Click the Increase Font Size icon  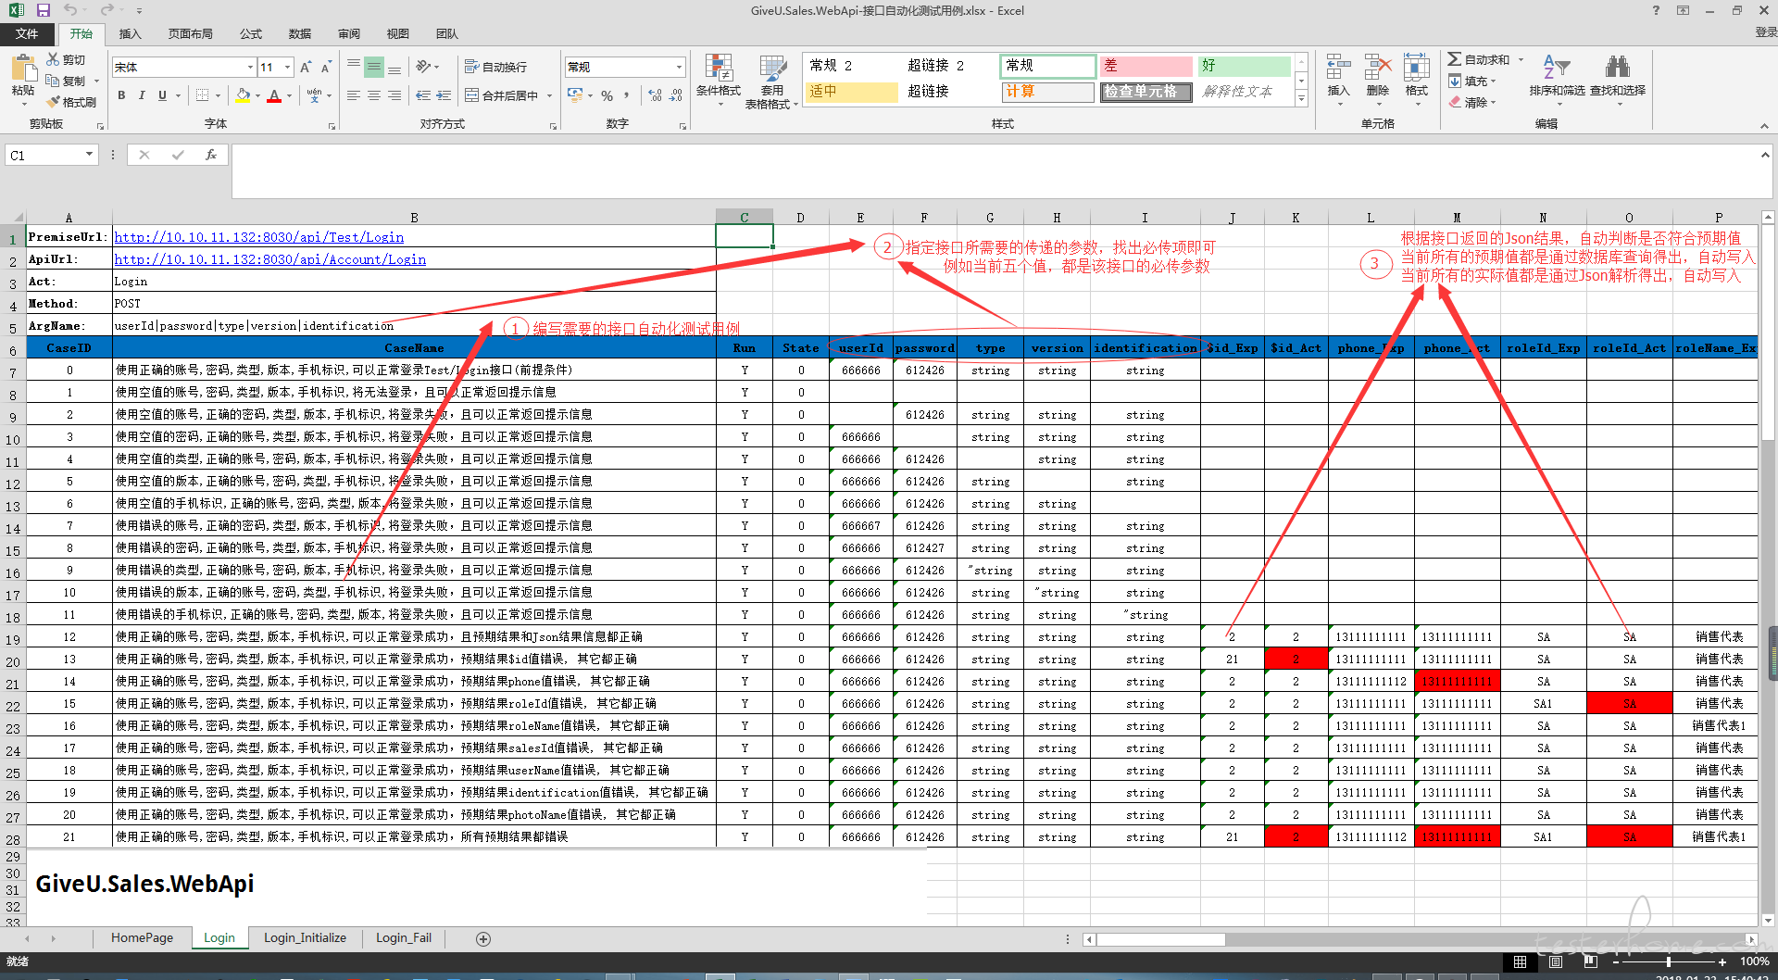coord(306,67)
